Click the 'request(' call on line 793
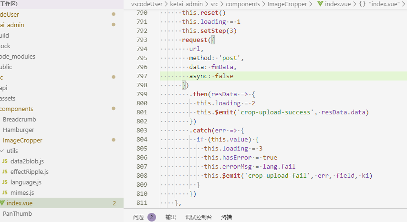Viewport: 407px width, 222px height. pyautogui.click(x=197, y=40)
